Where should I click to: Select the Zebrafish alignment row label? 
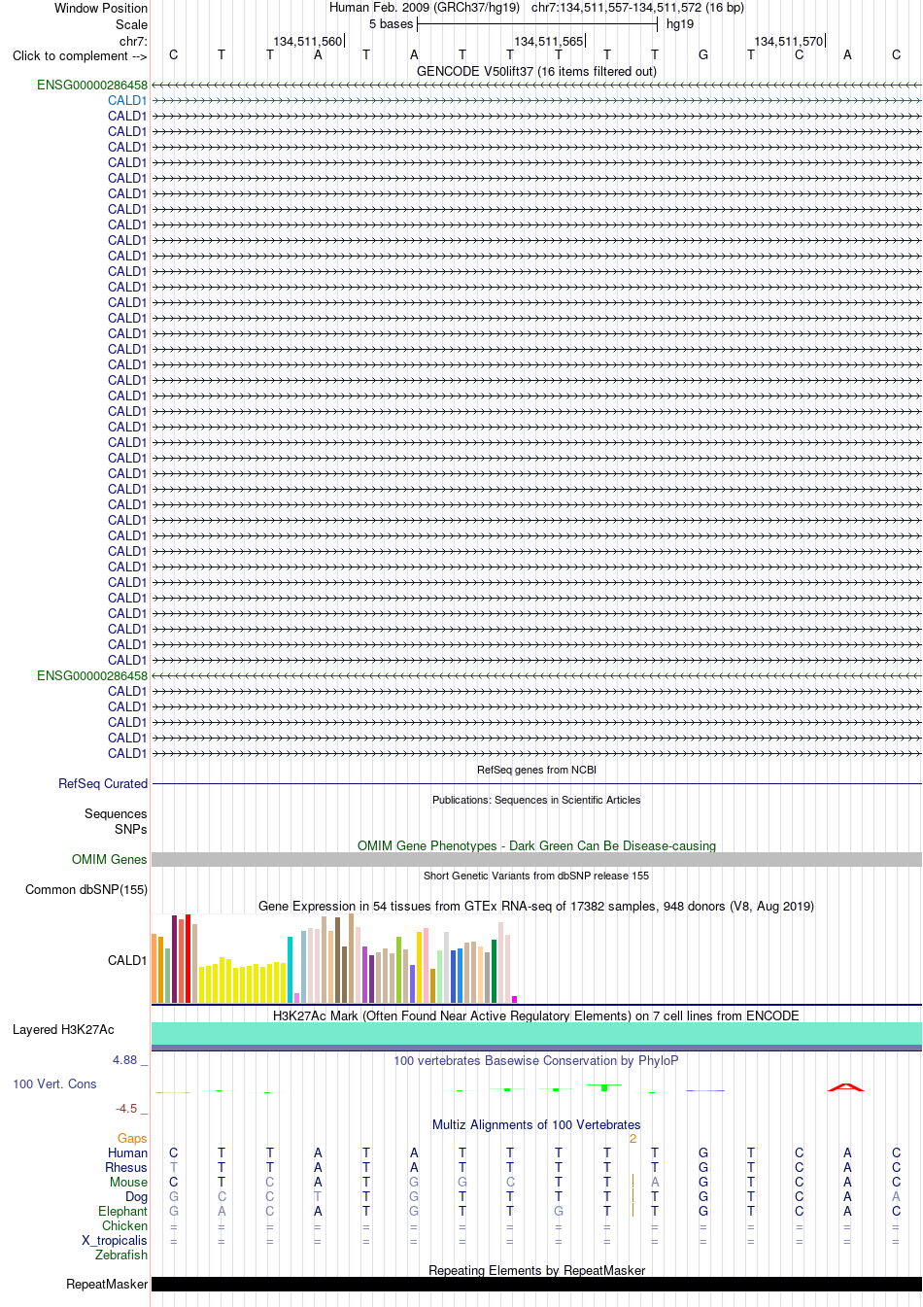121,1255
